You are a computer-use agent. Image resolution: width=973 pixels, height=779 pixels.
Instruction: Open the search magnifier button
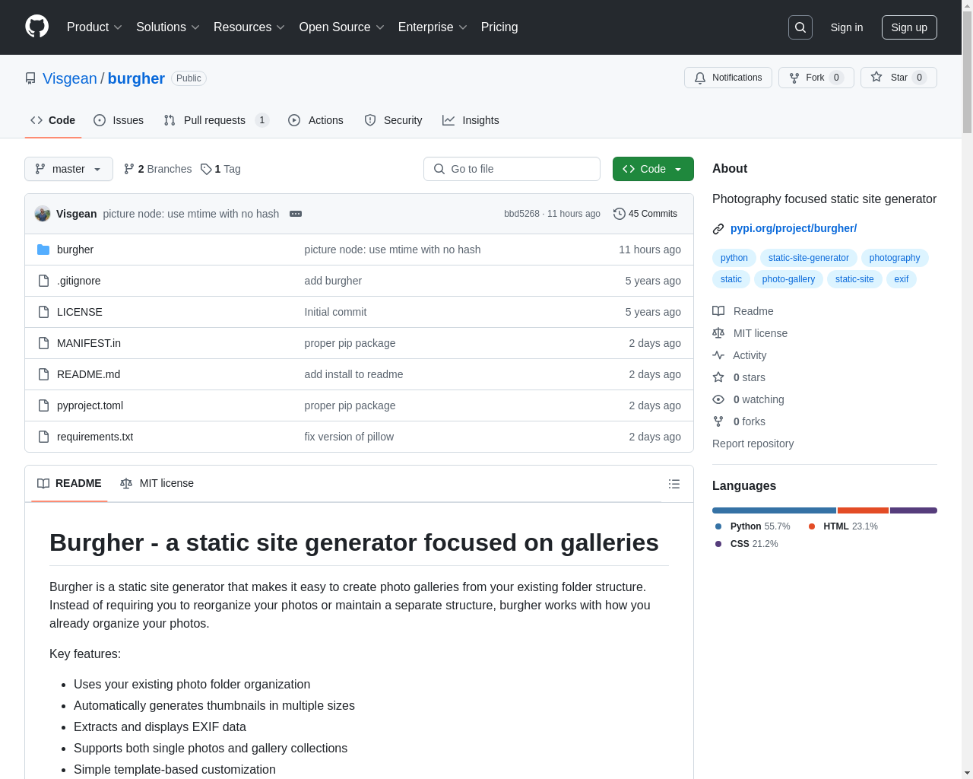800,27
